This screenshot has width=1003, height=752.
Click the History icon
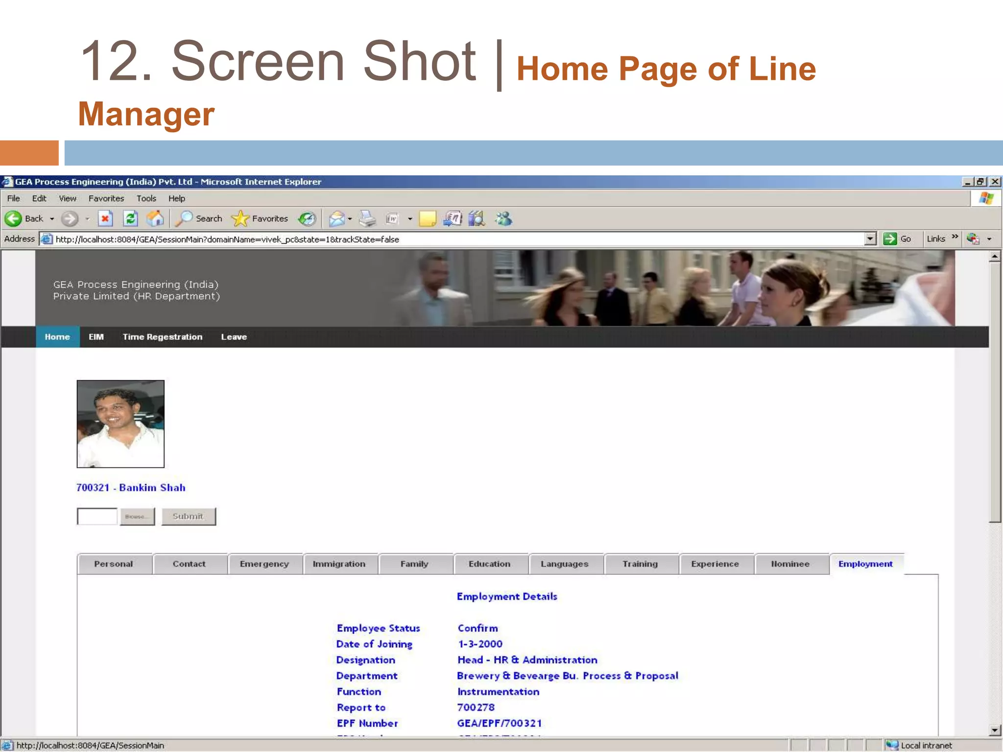click(308, 218)
